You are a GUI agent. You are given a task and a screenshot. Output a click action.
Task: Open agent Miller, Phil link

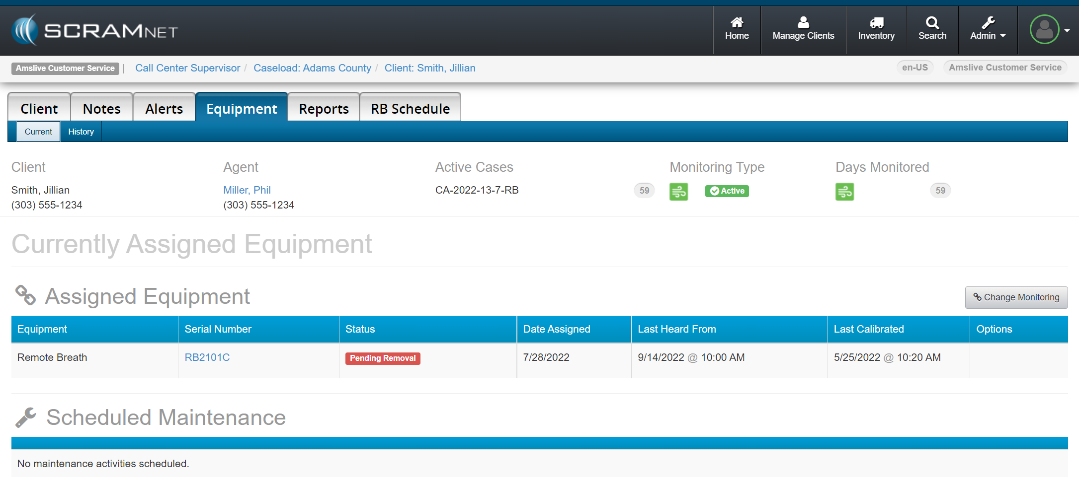coord(247,190)
